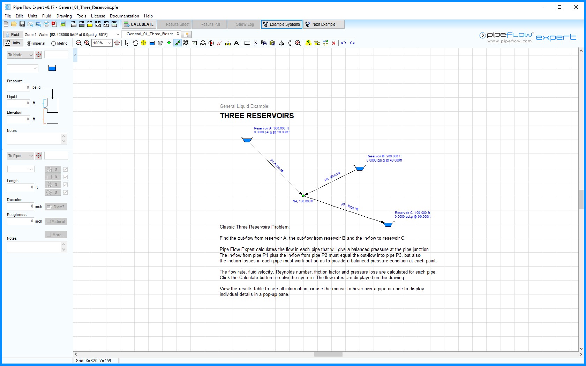
Task: Click the Example Systems button
Action: pyautogui.click(x=281, y=24)
